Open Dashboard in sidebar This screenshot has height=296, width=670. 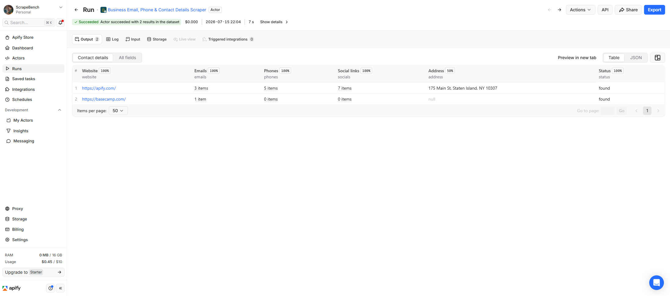(33, 48)
